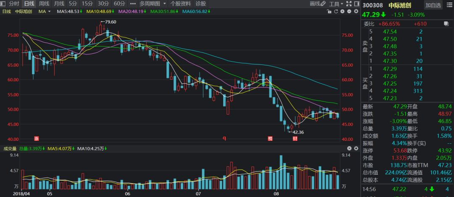Click the volume MA5:4.07万 label
The width and height of the screenshot is (454, 197).
[x=61, y=148]
